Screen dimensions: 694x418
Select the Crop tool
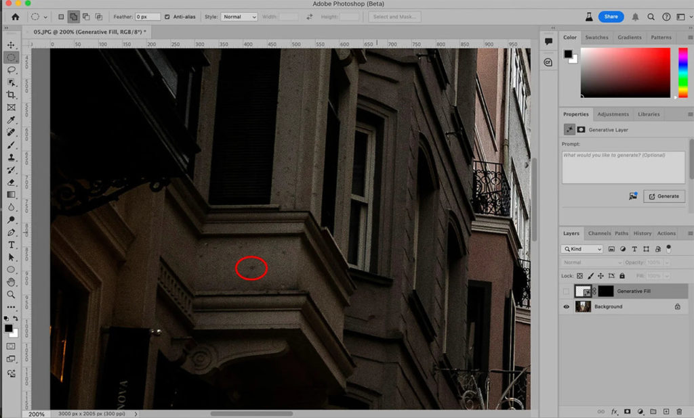tap(11, 95)
